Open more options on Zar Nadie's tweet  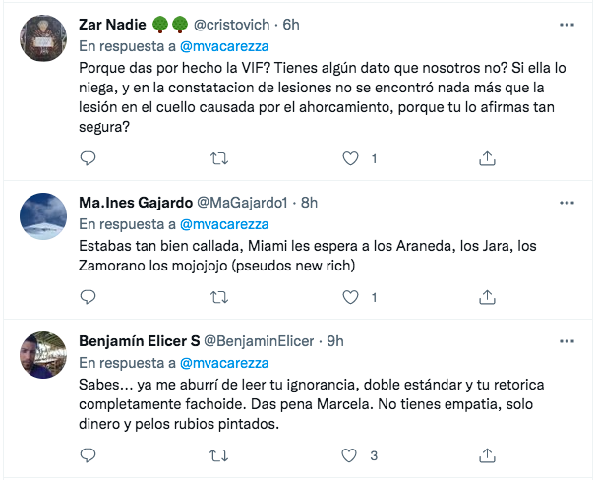(566, 25)
